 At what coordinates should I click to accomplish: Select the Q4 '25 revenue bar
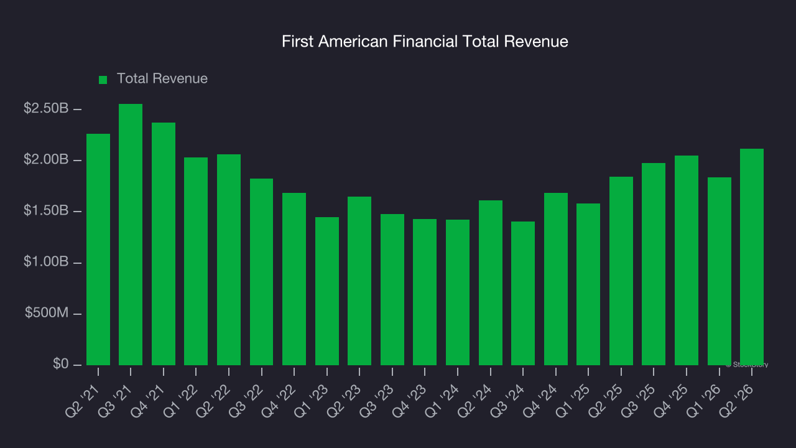[x=687, y=260]
